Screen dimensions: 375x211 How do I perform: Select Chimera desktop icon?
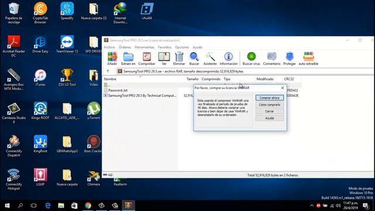pyautogui.click(x=94, y=177)
